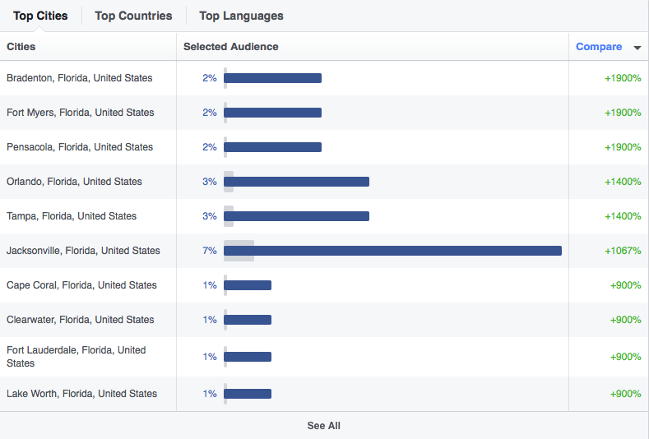Click the See All button
This screenshot has width=649, height=439.
tap(323, 425)
